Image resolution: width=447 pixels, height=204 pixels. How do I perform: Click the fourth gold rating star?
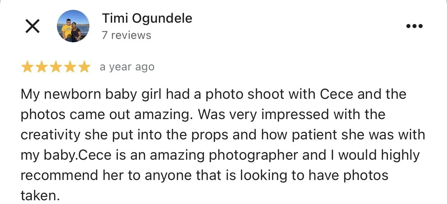[70, 67]
